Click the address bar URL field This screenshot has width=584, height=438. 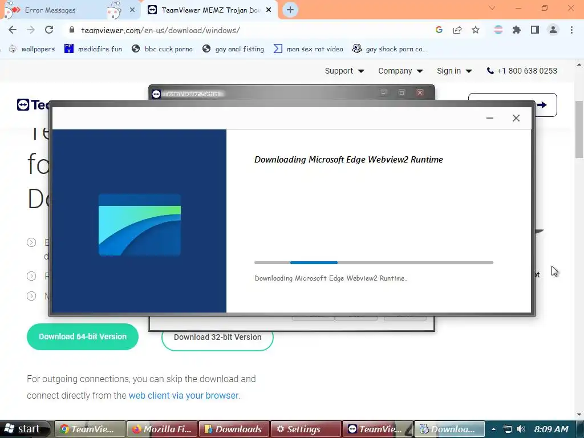pyautogui.click(x=246, y=30)
